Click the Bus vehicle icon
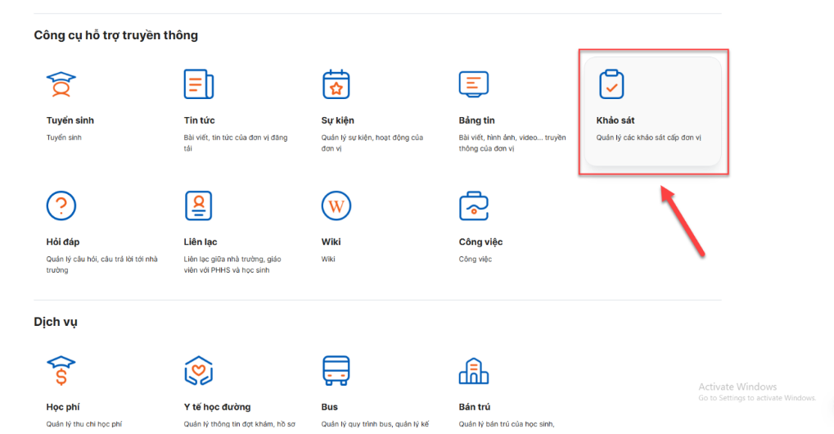 pos(336,370)
